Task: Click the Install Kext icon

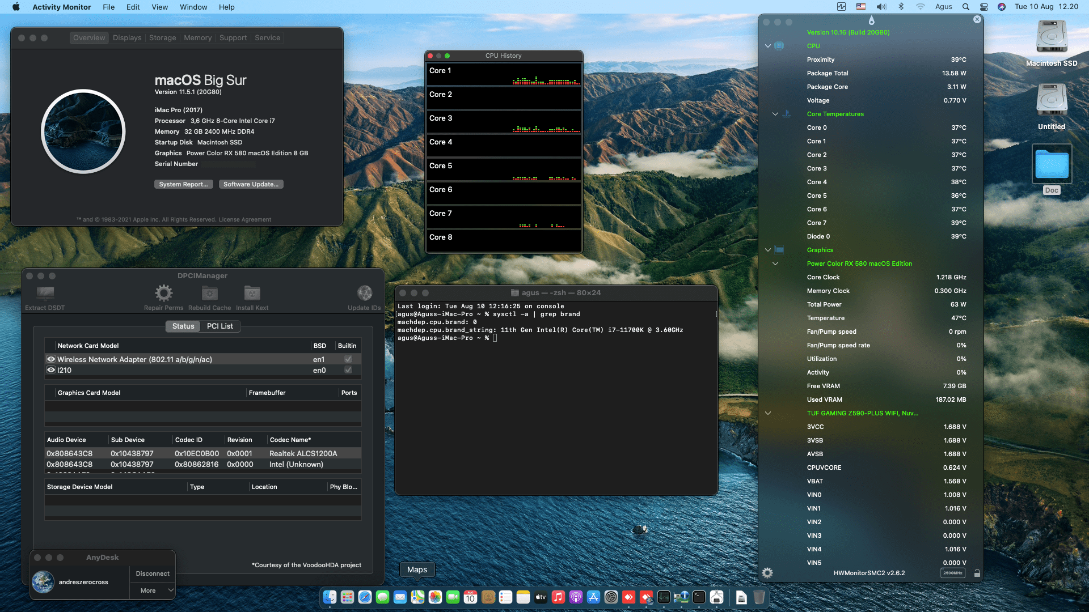Action: 252,294
